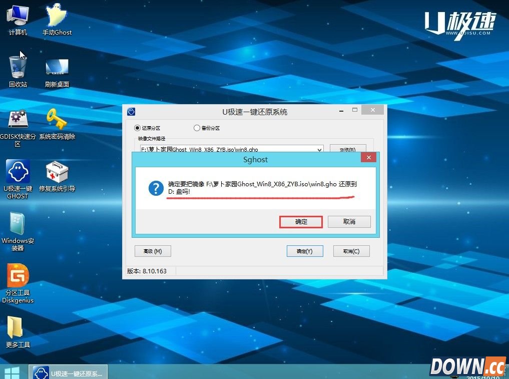Click inside the win8.gho path field

(225, 150)
